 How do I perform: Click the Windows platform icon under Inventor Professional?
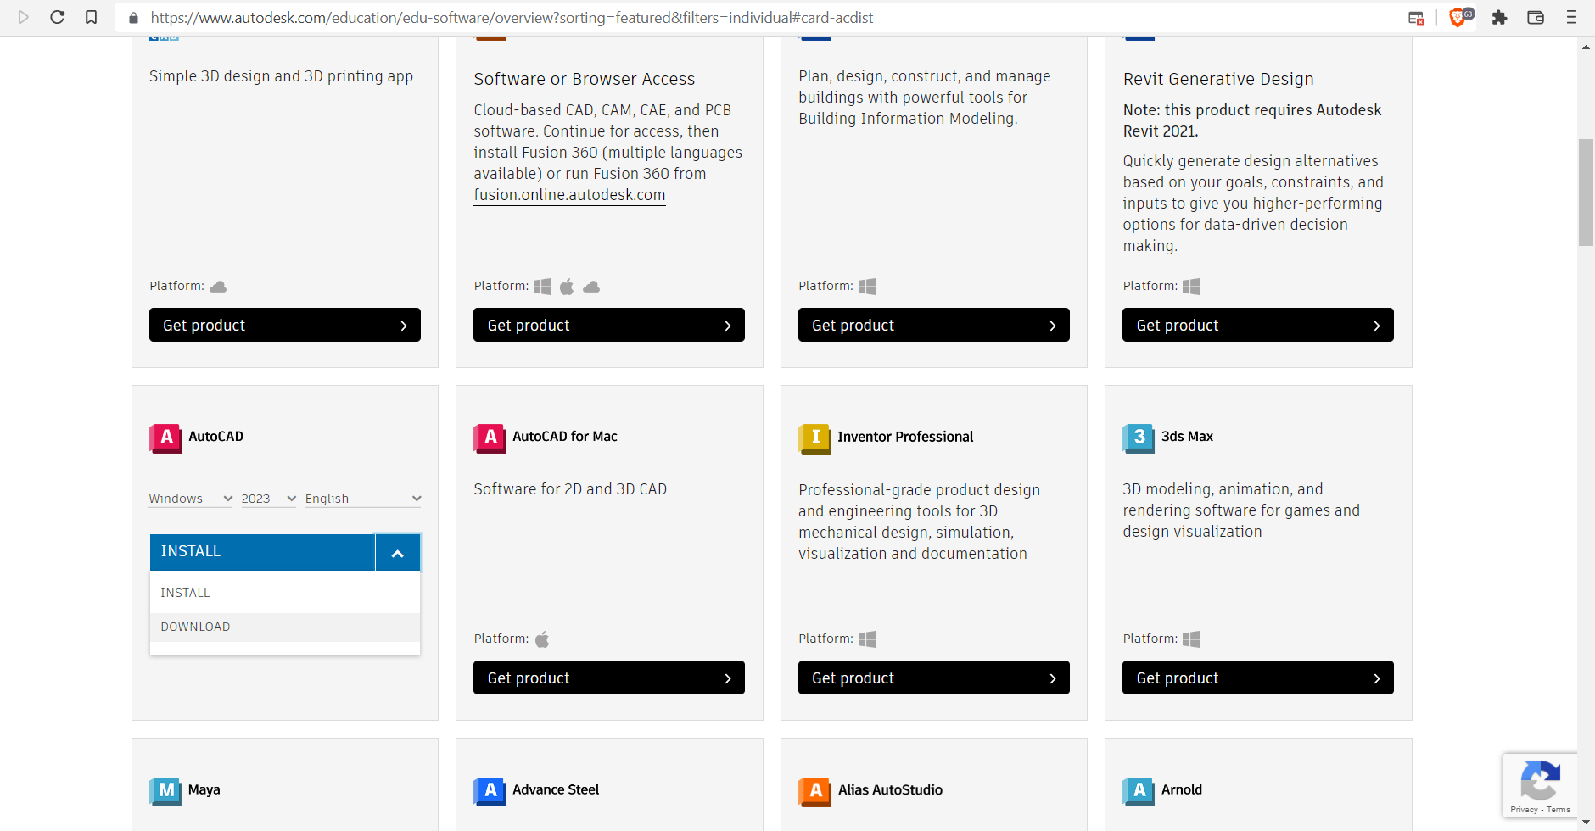tap(867, 639)
